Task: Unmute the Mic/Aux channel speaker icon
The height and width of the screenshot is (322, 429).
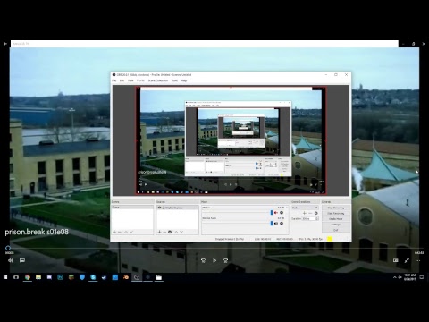Action: [276, 213]
